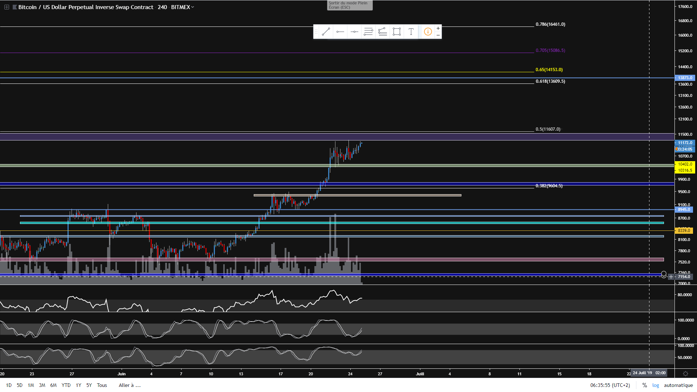Select the YTD time range
Screen dimensions: 697x392
pos(66,385)
